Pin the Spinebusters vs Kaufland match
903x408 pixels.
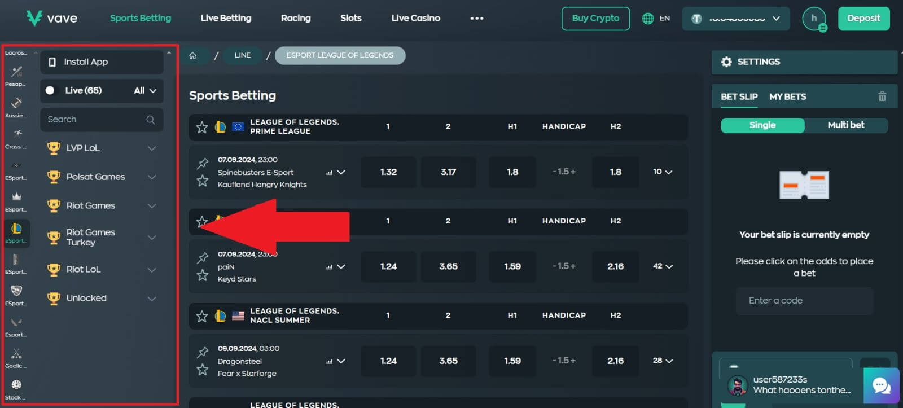pos(203,164)
